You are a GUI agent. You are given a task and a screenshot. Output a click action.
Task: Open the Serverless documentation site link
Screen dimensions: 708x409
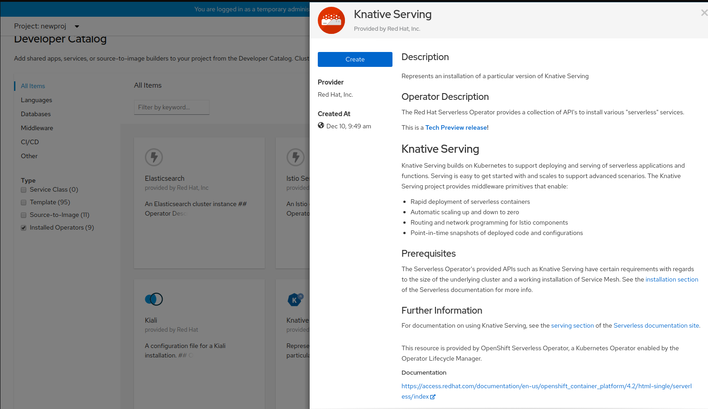tap(656, 325)
